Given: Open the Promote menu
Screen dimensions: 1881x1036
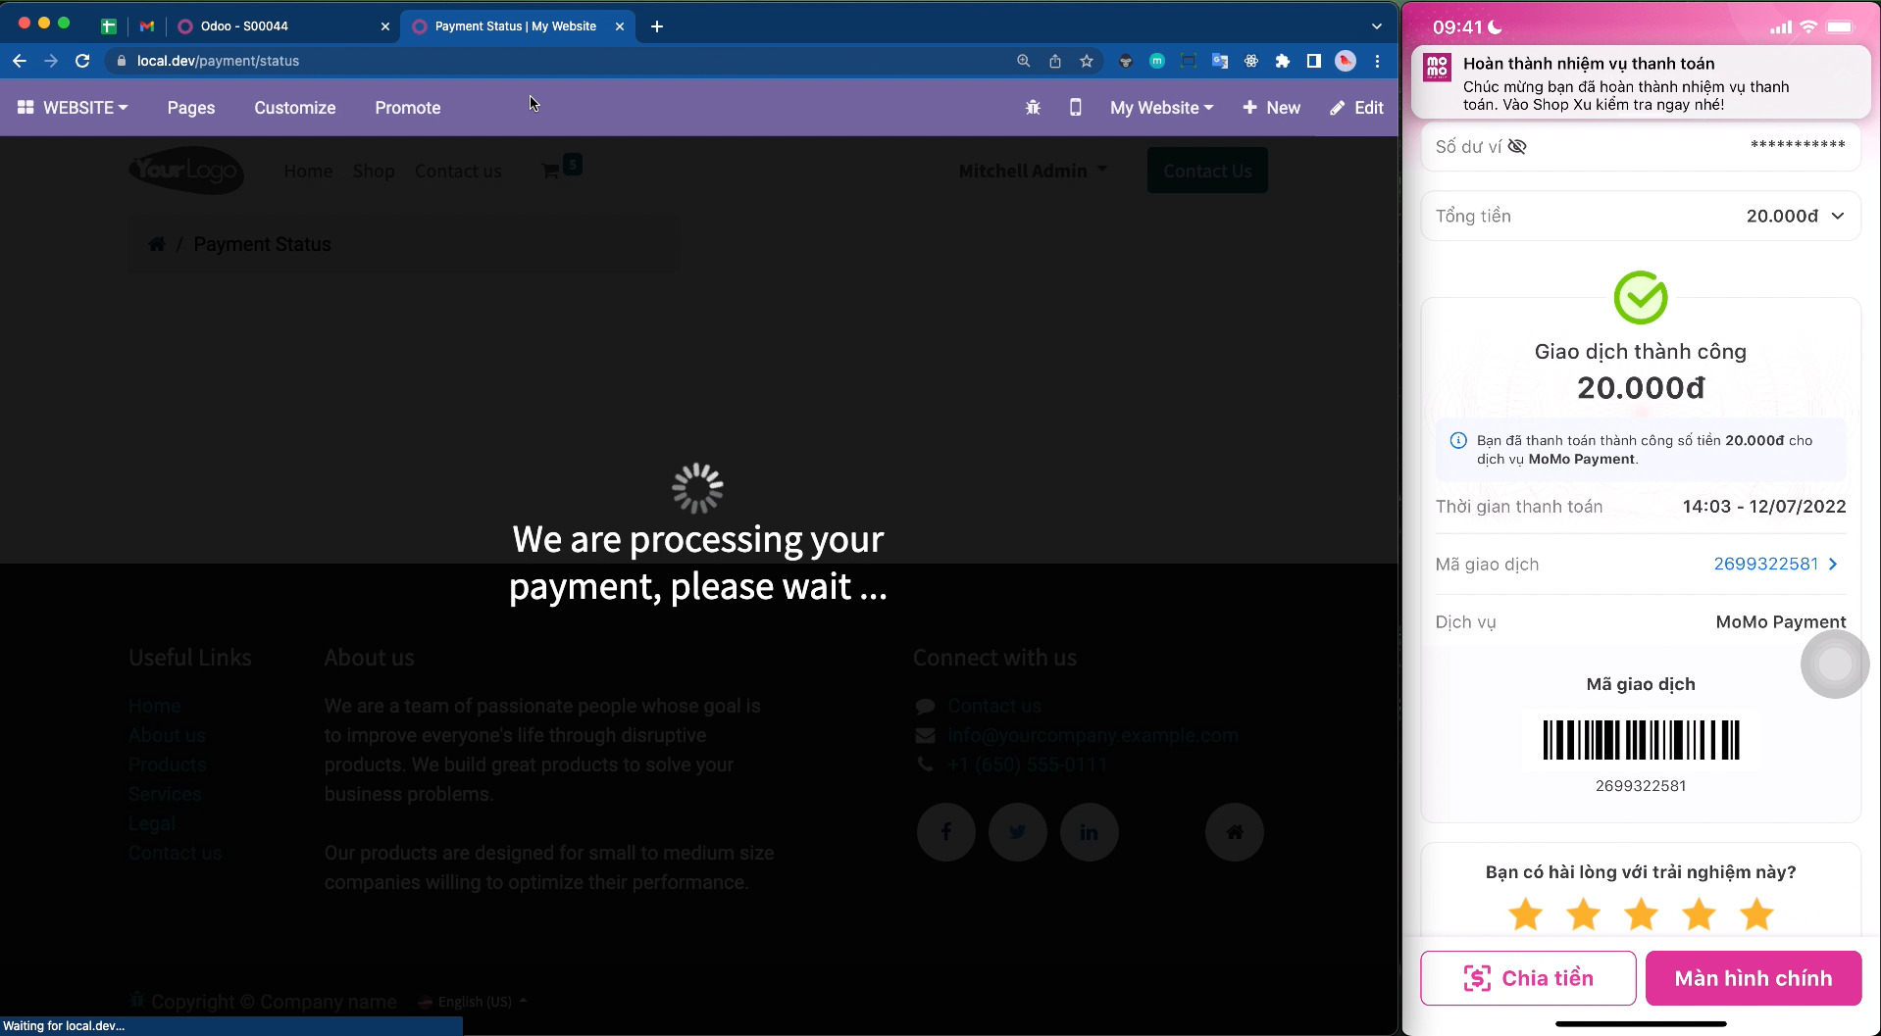Looking at the screenshot, I should pyautogui.click(x=408, y=108).
